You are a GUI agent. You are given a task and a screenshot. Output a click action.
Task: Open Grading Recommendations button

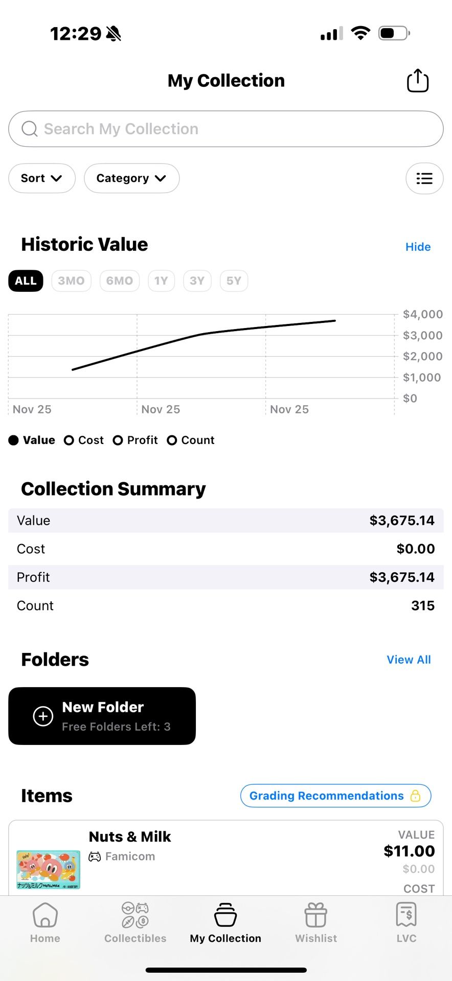tap(335, 796)
